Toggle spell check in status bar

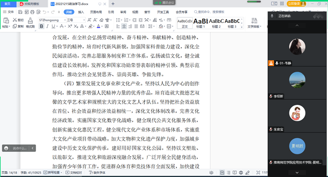53,173
